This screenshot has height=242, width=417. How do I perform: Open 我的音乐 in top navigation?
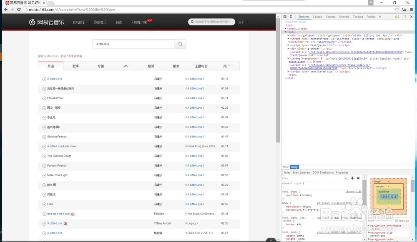point(100,22)
